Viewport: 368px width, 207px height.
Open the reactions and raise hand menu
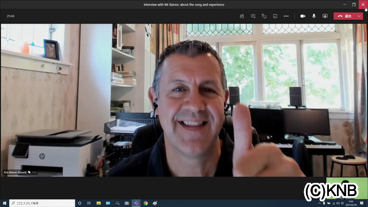264,16
